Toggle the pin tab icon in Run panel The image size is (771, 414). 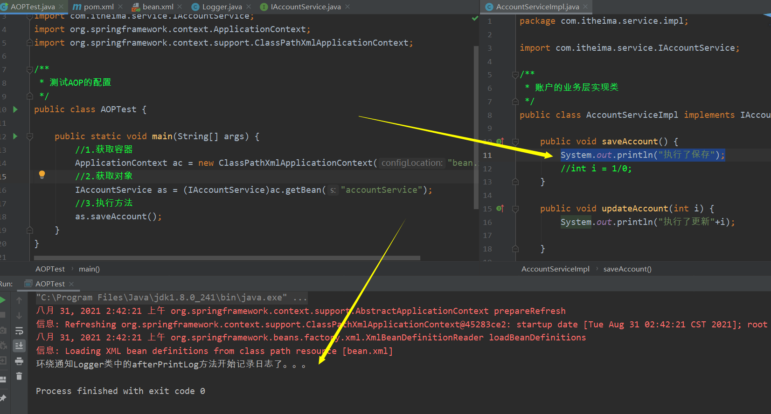pos(2,398)
